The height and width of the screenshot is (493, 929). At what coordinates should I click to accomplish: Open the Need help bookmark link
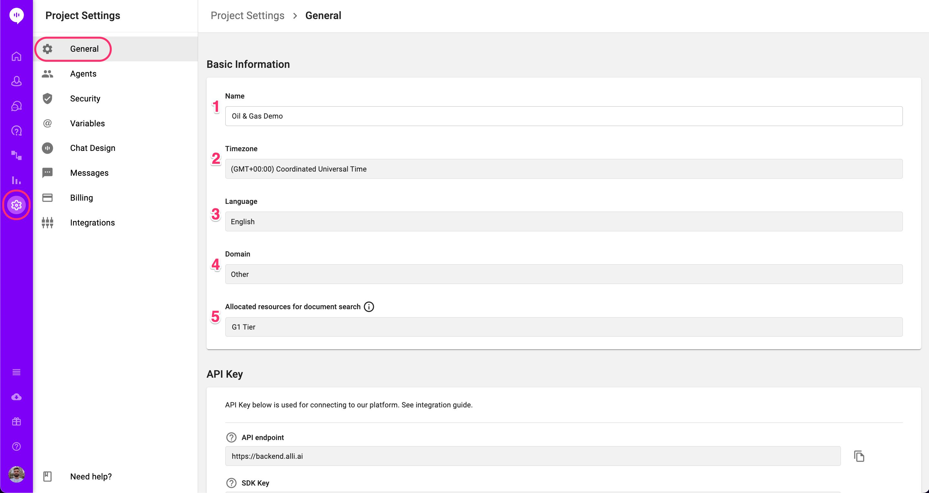pos(91,476)
